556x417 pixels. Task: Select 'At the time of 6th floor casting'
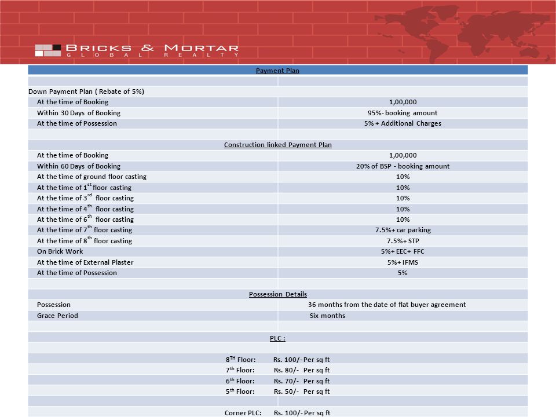pyautogui.click(x=86, y=219)
